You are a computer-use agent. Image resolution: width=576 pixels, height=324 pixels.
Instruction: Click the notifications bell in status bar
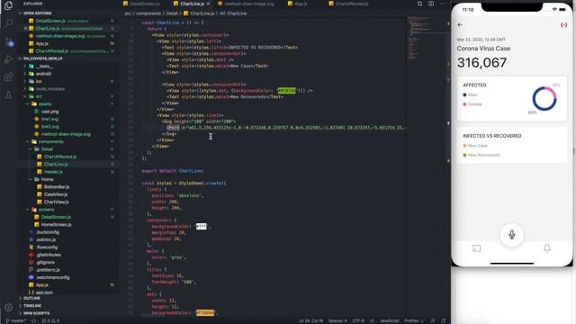click(444, 320)
